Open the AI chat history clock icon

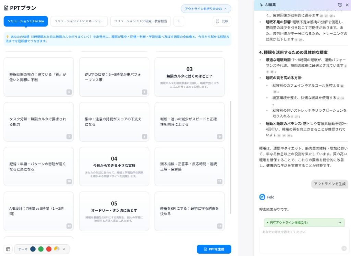[x=340, y=5]
